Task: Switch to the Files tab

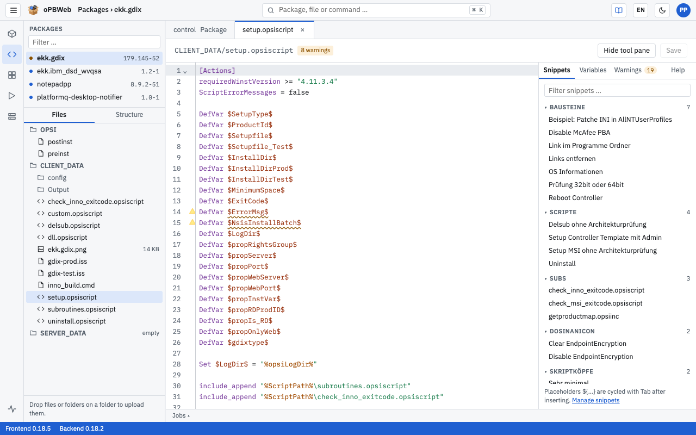Action: pos(59,115)
